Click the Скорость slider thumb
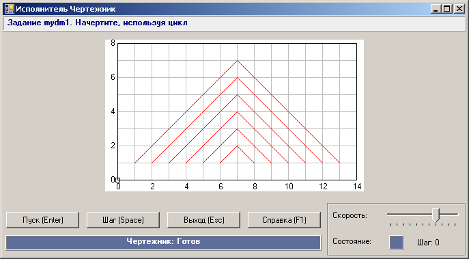This screenshot has height=259, width=469. click(x=436, y=215)
